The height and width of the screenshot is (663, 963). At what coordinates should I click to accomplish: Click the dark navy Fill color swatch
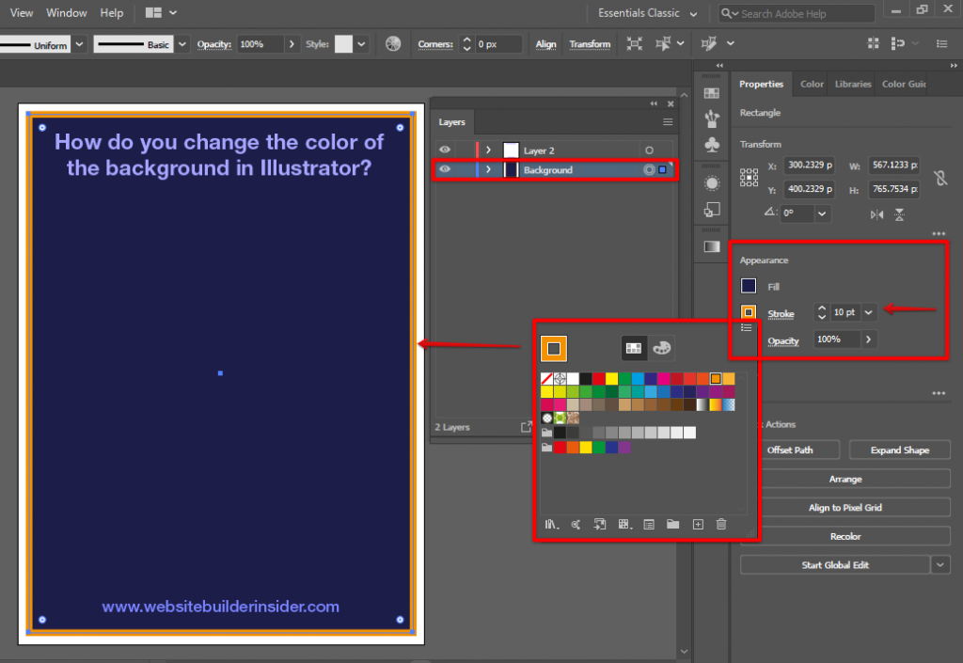(x=749, y=287)
